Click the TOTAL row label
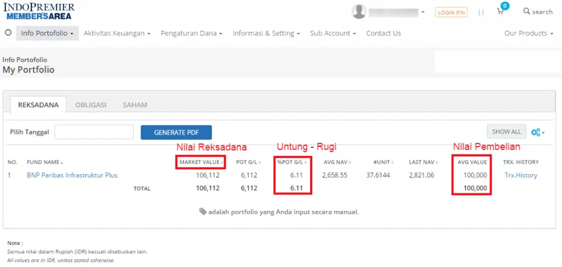The image size is (562, 267). pyautogui.click(x=142, y=188)
